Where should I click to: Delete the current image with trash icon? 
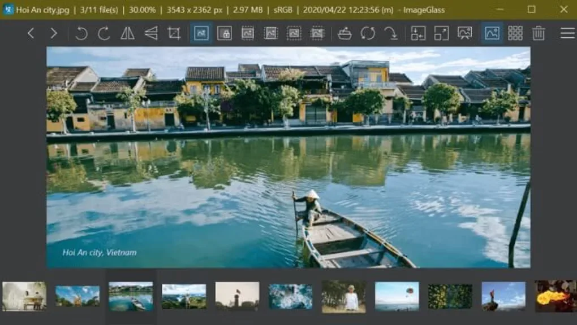click(539, 33)
